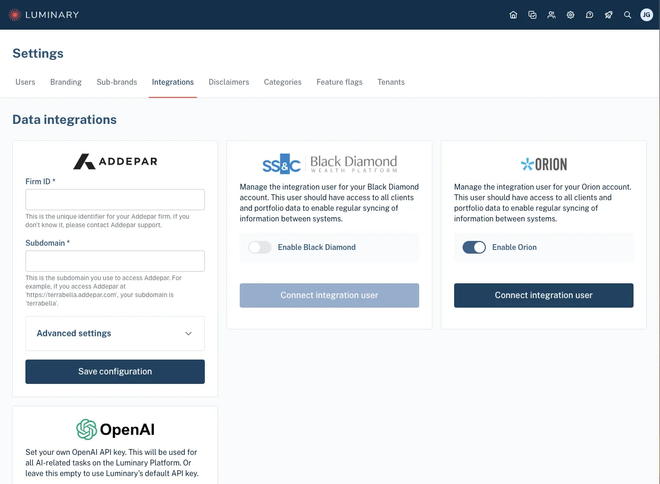
Task: Click the Settings page title
Action: click(x=38, y=53)
